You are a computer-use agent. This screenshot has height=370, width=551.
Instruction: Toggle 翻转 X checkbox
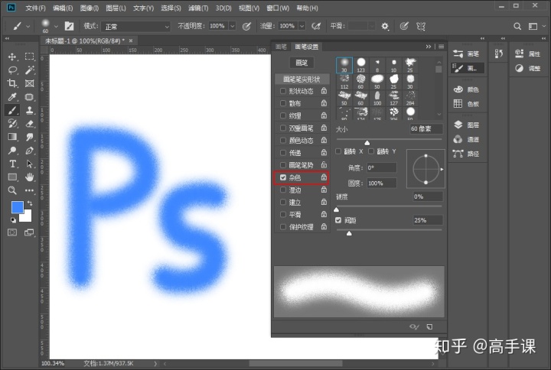(338, 151)
